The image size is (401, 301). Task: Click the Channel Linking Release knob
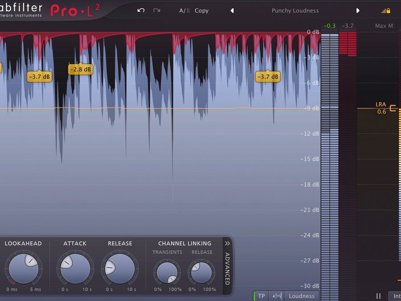coord(201,272)
